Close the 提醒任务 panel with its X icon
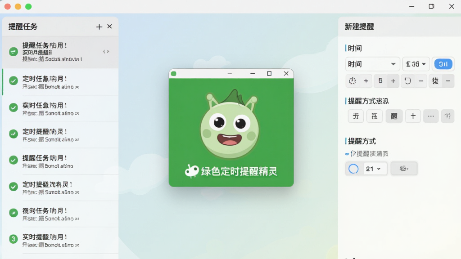The width and height of the screenshot is (461, 259). click(x=109, y=27)
